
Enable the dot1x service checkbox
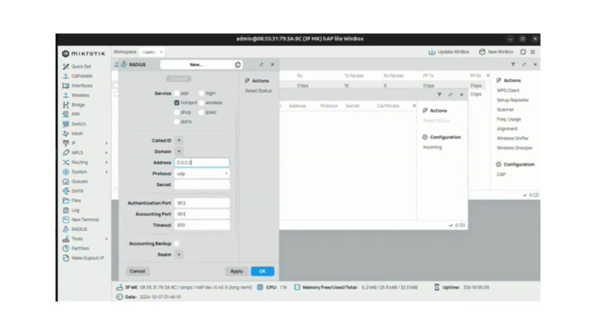pyautogui.click(x=177, y=122)
